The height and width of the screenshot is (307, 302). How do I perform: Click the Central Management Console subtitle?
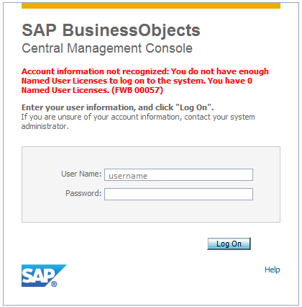(107, 48)
